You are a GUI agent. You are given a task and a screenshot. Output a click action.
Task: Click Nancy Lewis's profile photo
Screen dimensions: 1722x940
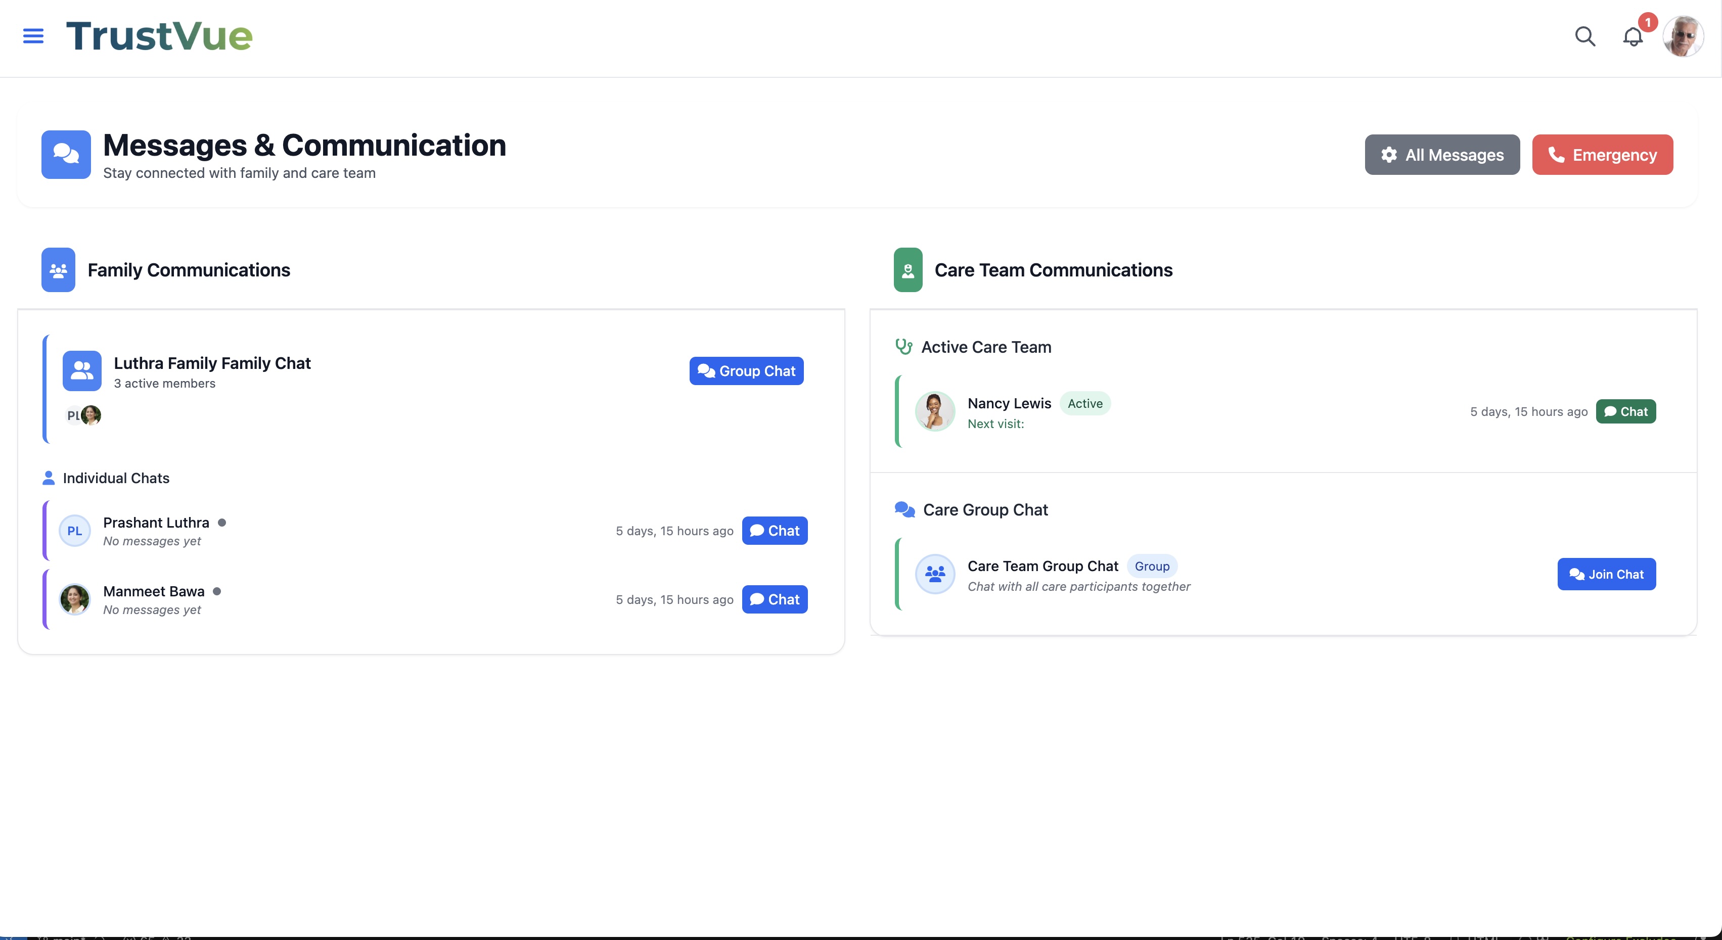(934, 411)
